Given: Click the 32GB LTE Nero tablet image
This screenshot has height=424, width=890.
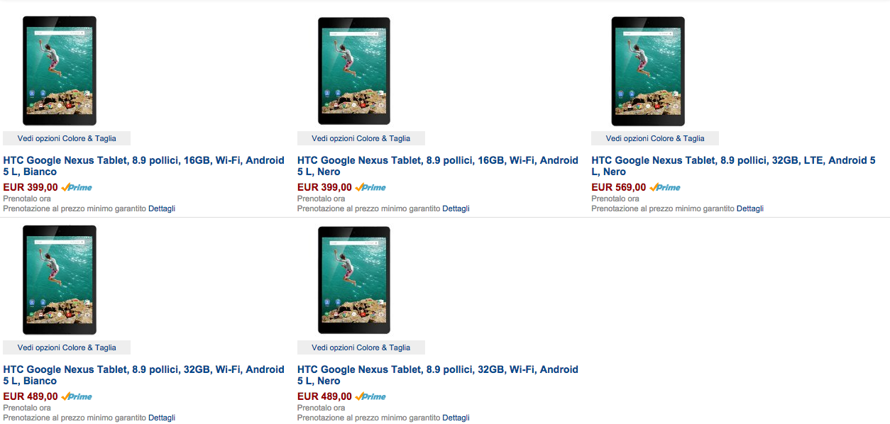Looking at the screenshot, I should (648, 71).
